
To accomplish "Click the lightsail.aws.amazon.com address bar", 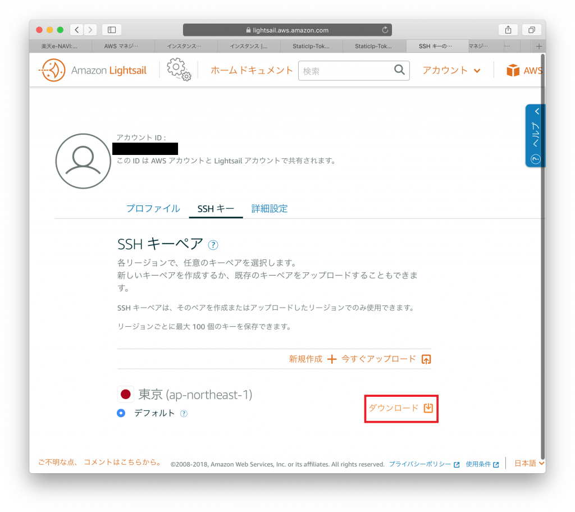I will click(x=287, y=30).
